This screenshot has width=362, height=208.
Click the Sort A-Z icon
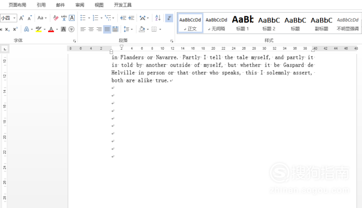(x=158, y=18)
